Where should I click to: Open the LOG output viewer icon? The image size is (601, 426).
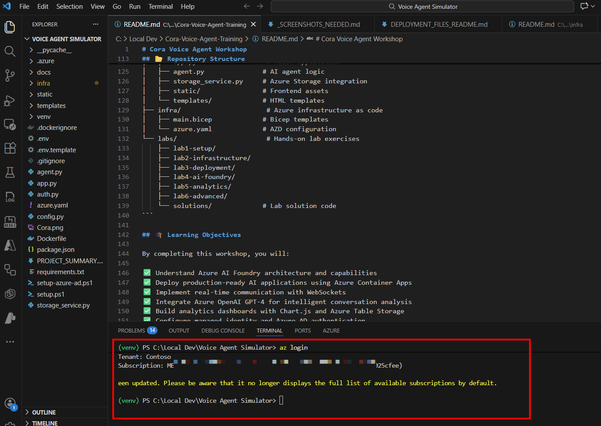coord(10,197)
